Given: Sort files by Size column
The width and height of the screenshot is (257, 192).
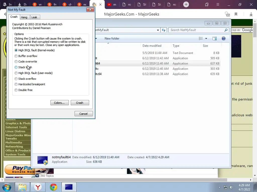Looking at the screenshot, I should tap(211, 46).
